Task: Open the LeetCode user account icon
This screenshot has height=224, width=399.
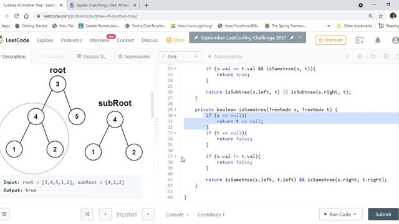Action: coord(395,40)
